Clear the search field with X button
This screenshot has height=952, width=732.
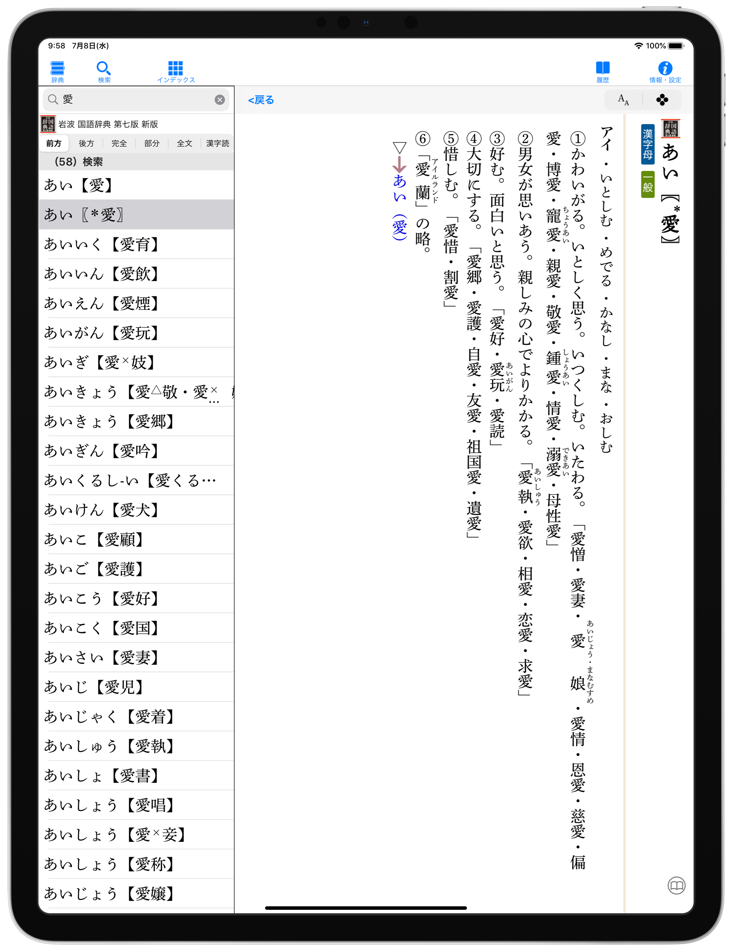point(220,100)
